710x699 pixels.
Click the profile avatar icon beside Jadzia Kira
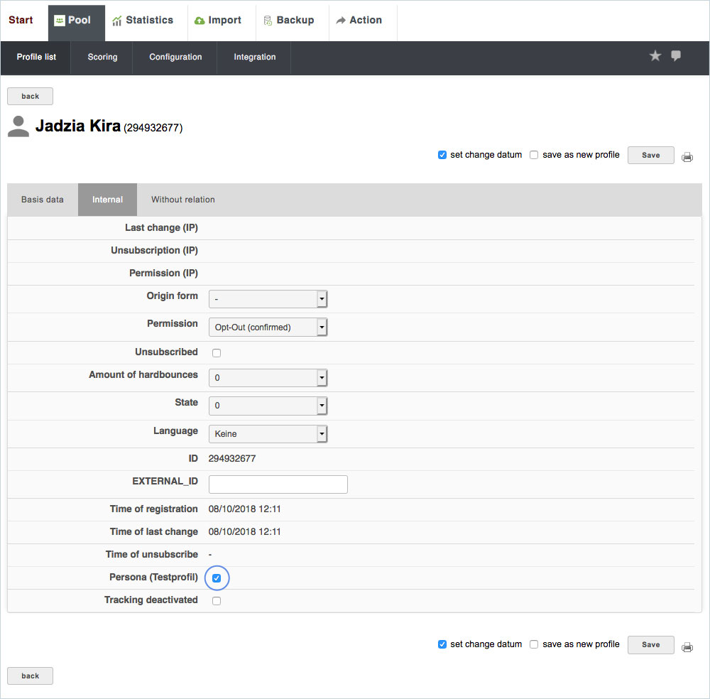pos(18,126)
